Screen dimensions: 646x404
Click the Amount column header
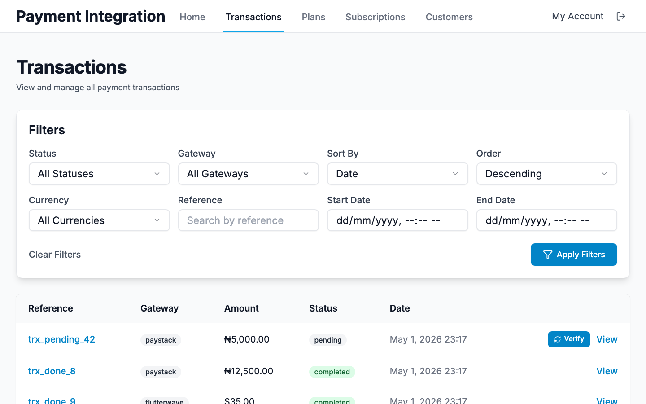pyautogui.click(x=241, y=308)
